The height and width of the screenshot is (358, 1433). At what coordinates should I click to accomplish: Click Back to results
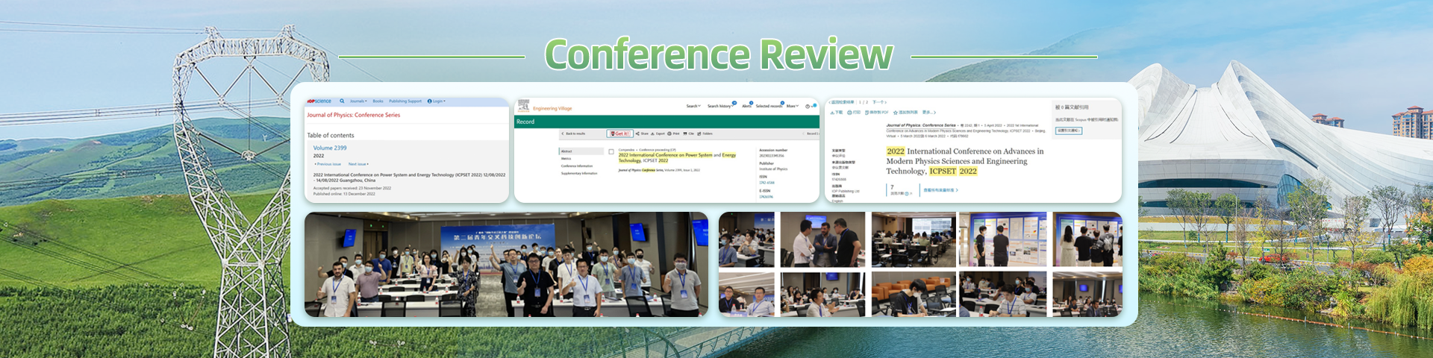[574, 134]
